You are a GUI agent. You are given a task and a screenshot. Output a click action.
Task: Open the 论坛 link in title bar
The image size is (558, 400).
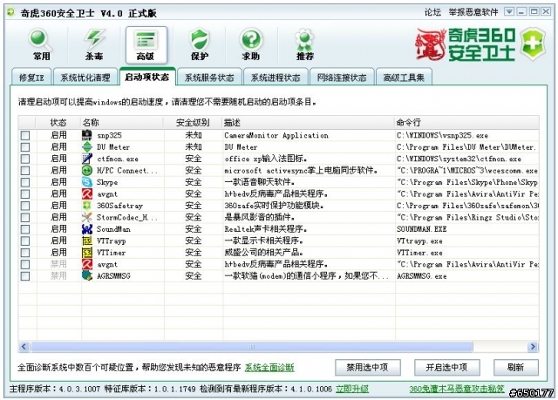point(432,12)
